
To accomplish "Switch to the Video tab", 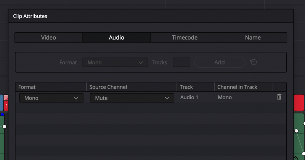I will coord(49,38).
